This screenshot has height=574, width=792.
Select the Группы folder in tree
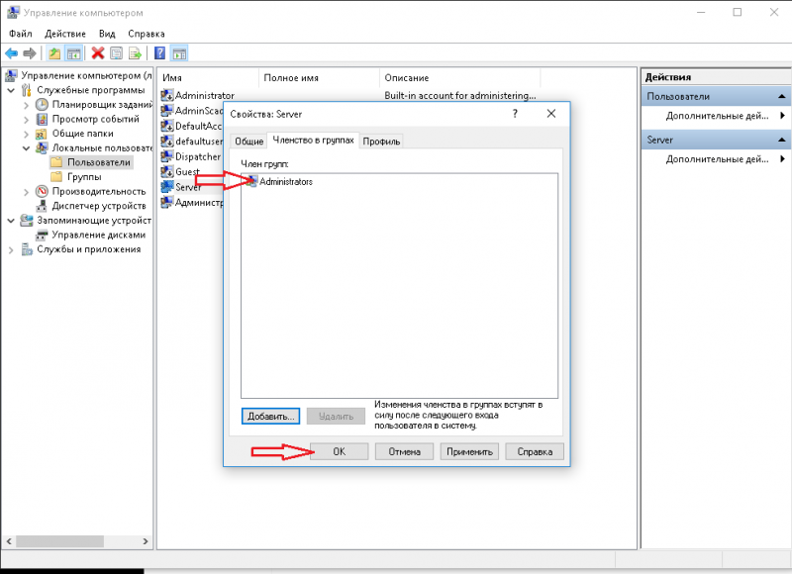[84, 176]
